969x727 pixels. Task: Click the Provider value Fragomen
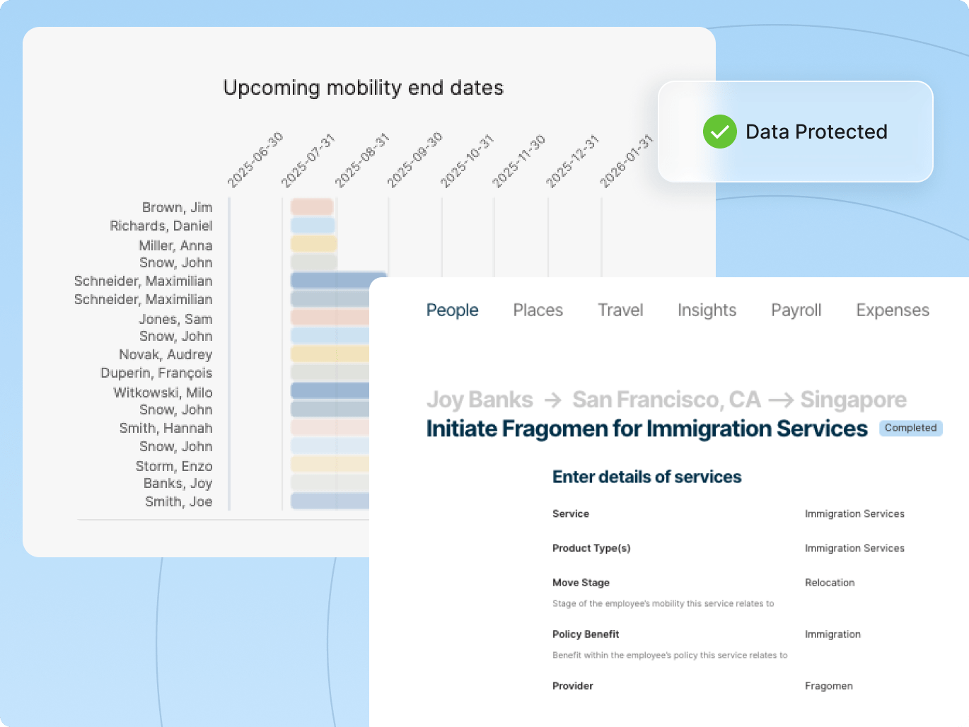(828, 686)
